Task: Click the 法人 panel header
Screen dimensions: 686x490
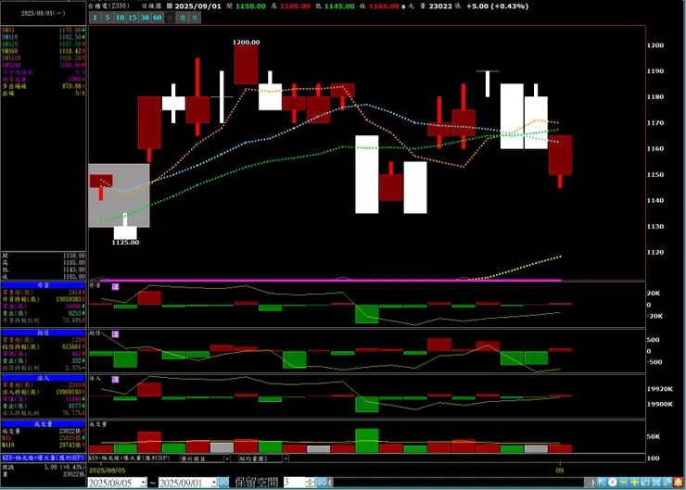Action: (x=43, y=378)
